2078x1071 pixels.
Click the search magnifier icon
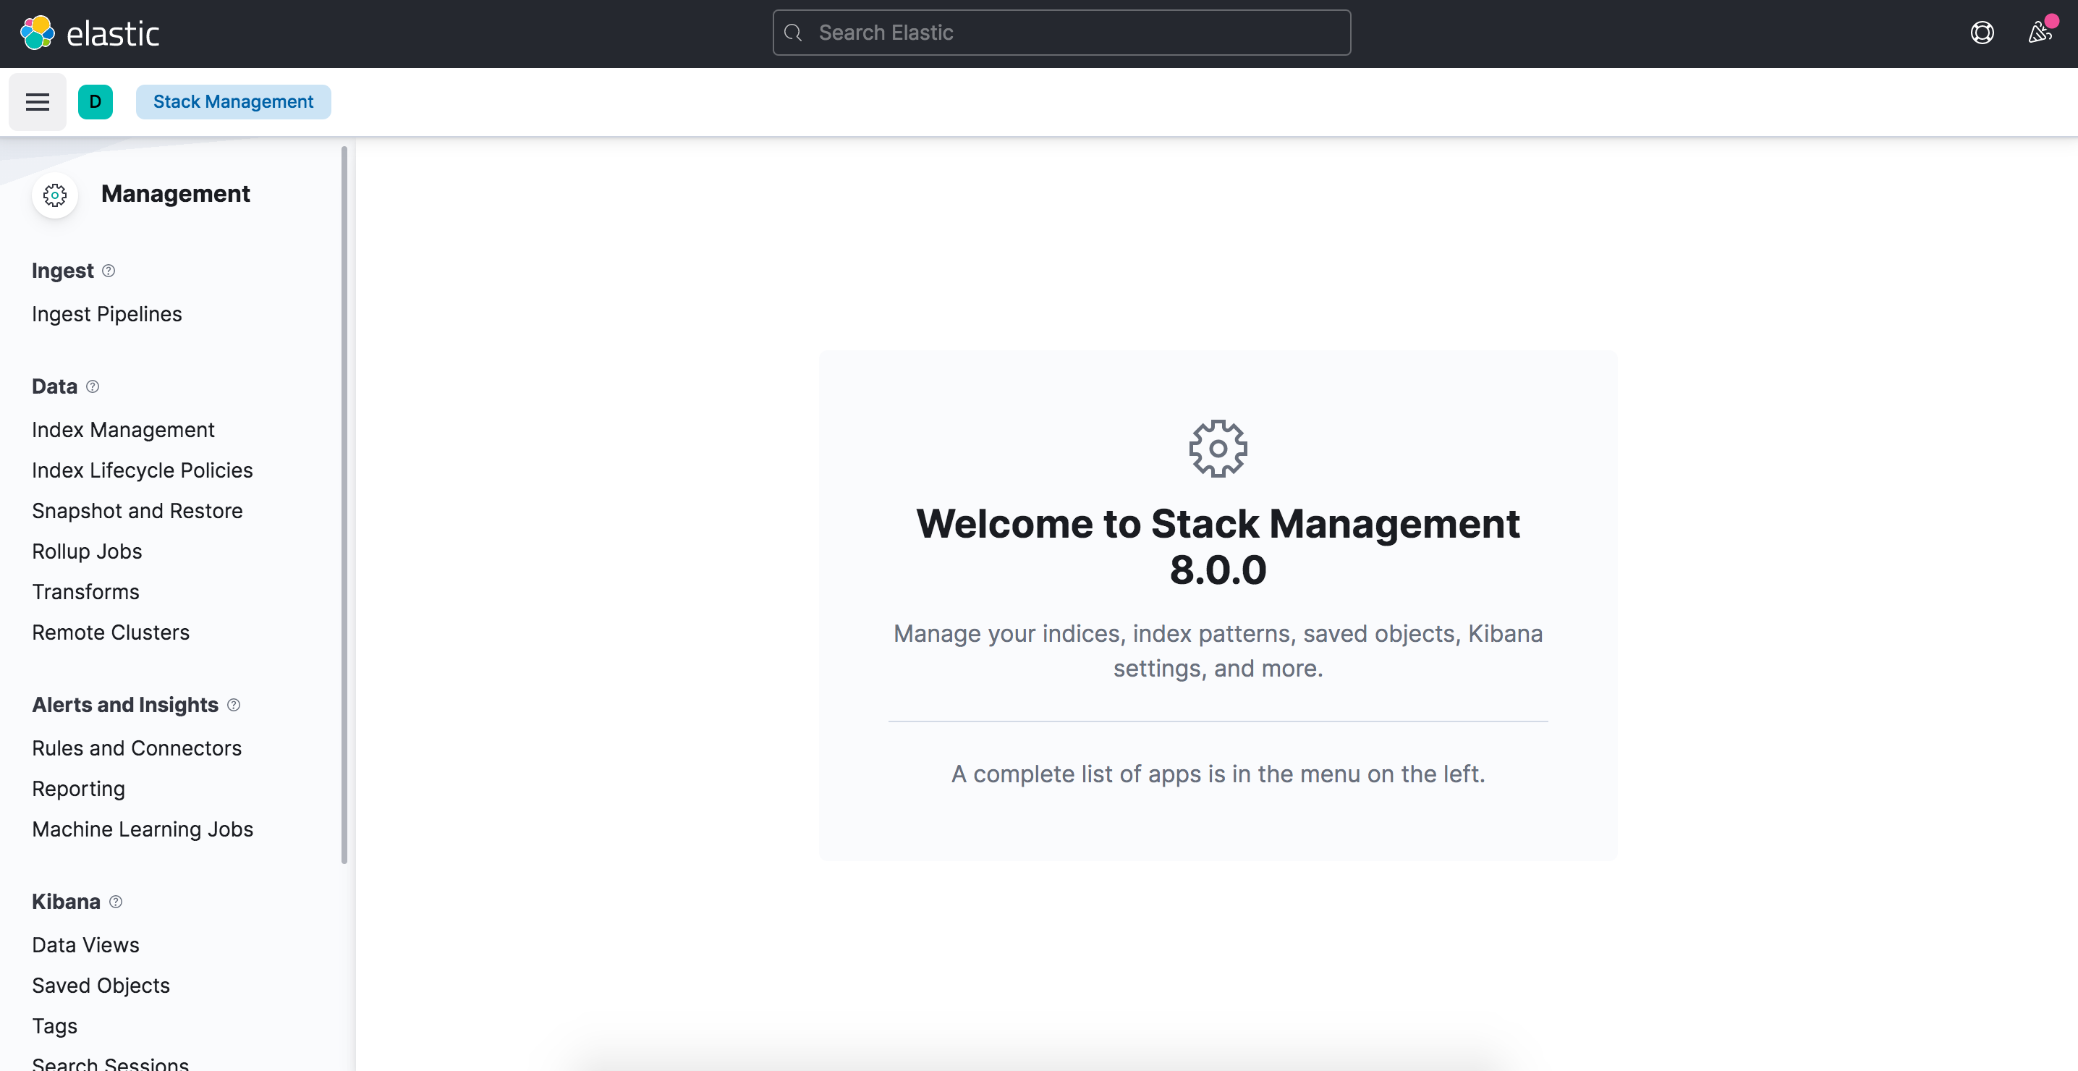(x=793, y=33)
